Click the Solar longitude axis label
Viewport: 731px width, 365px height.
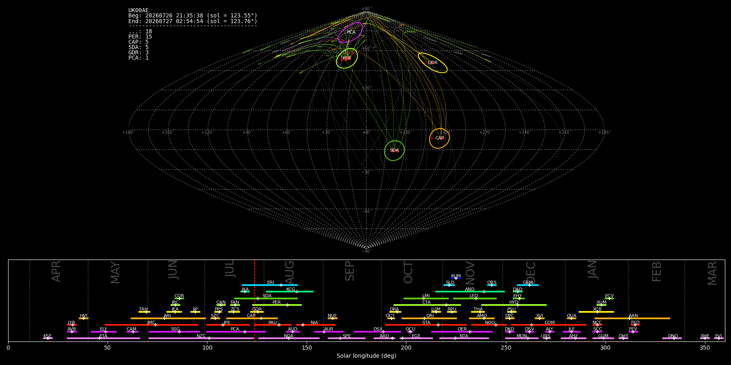pos(366,356)
